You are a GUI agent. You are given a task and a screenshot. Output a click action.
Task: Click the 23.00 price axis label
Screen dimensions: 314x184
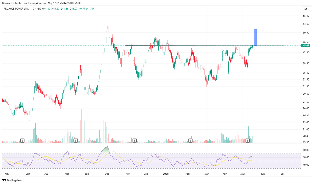[x=306, y=122]
